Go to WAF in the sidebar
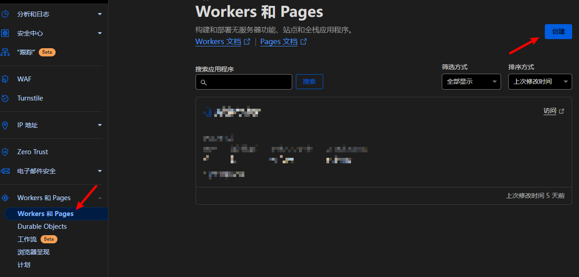The width and height of the screenshot is (579, 277). [24, 79]
